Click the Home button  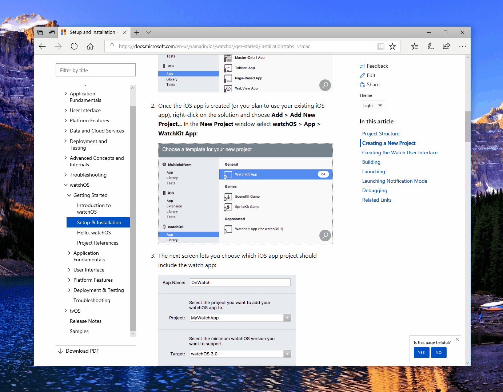tap(90, 46)
